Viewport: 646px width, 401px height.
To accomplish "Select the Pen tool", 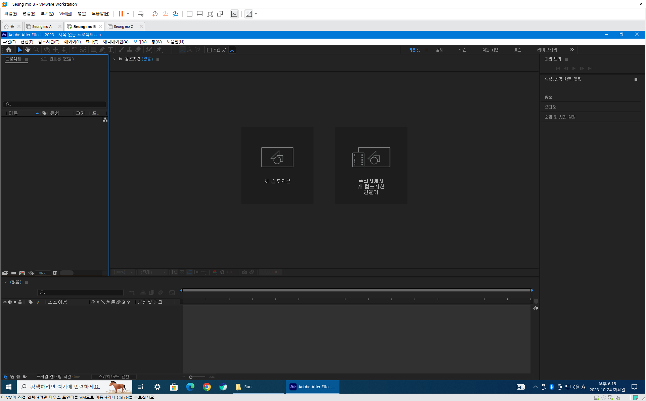I will [x=102, y=50].
